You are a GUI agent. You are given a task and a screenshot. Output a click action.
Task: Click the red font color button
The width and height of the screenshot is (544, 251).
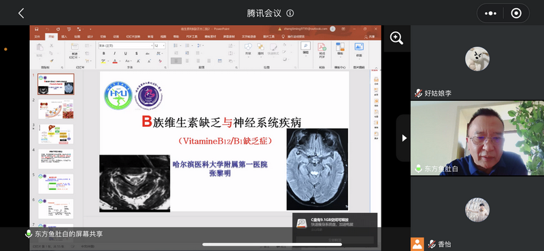(x=114, y=61)
